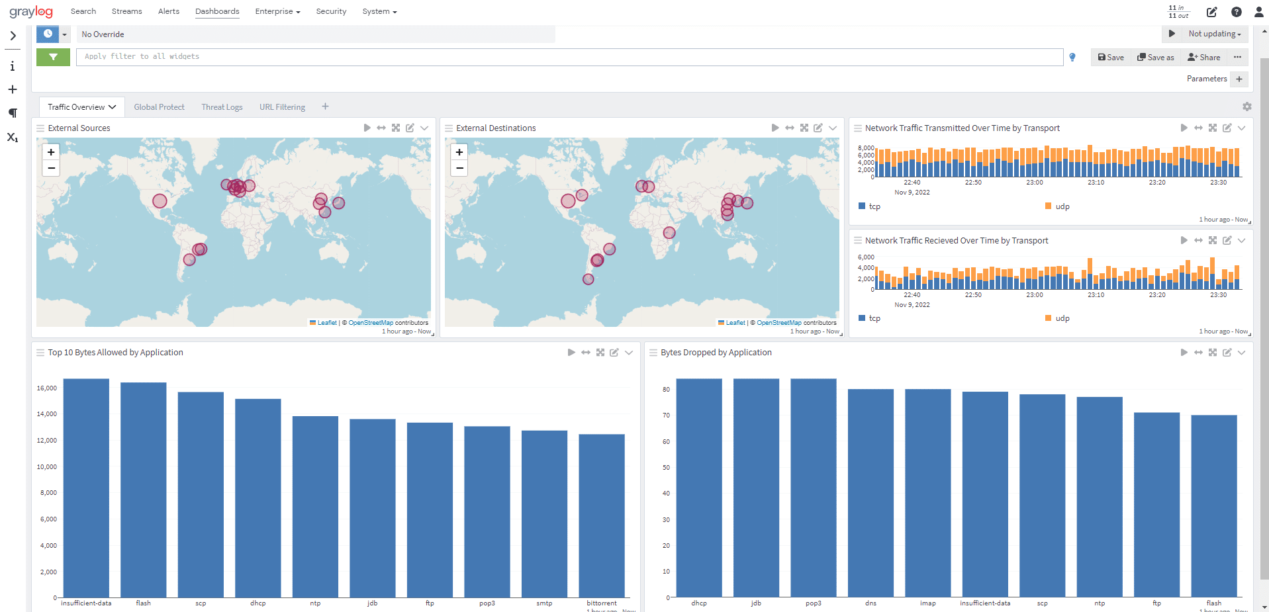The height and width of the screenshot is (612, 1269).
Task: Open the time range clock picker
Action: 48,34
